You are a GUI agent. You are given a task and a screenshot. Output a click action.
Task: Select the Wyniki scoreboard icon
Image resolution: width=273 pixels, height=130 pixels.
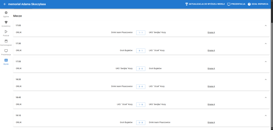[x=6, y=60]
